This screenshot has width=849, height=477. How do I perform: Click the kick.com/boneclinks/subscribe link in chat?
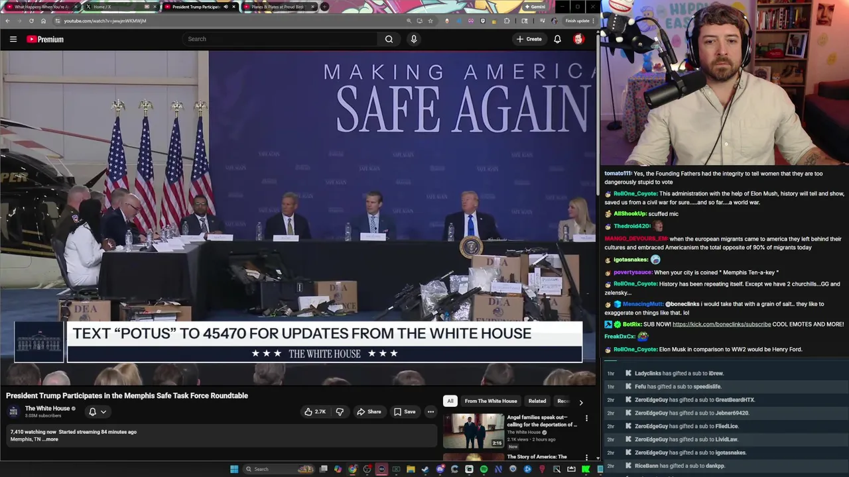pos(722,324)
